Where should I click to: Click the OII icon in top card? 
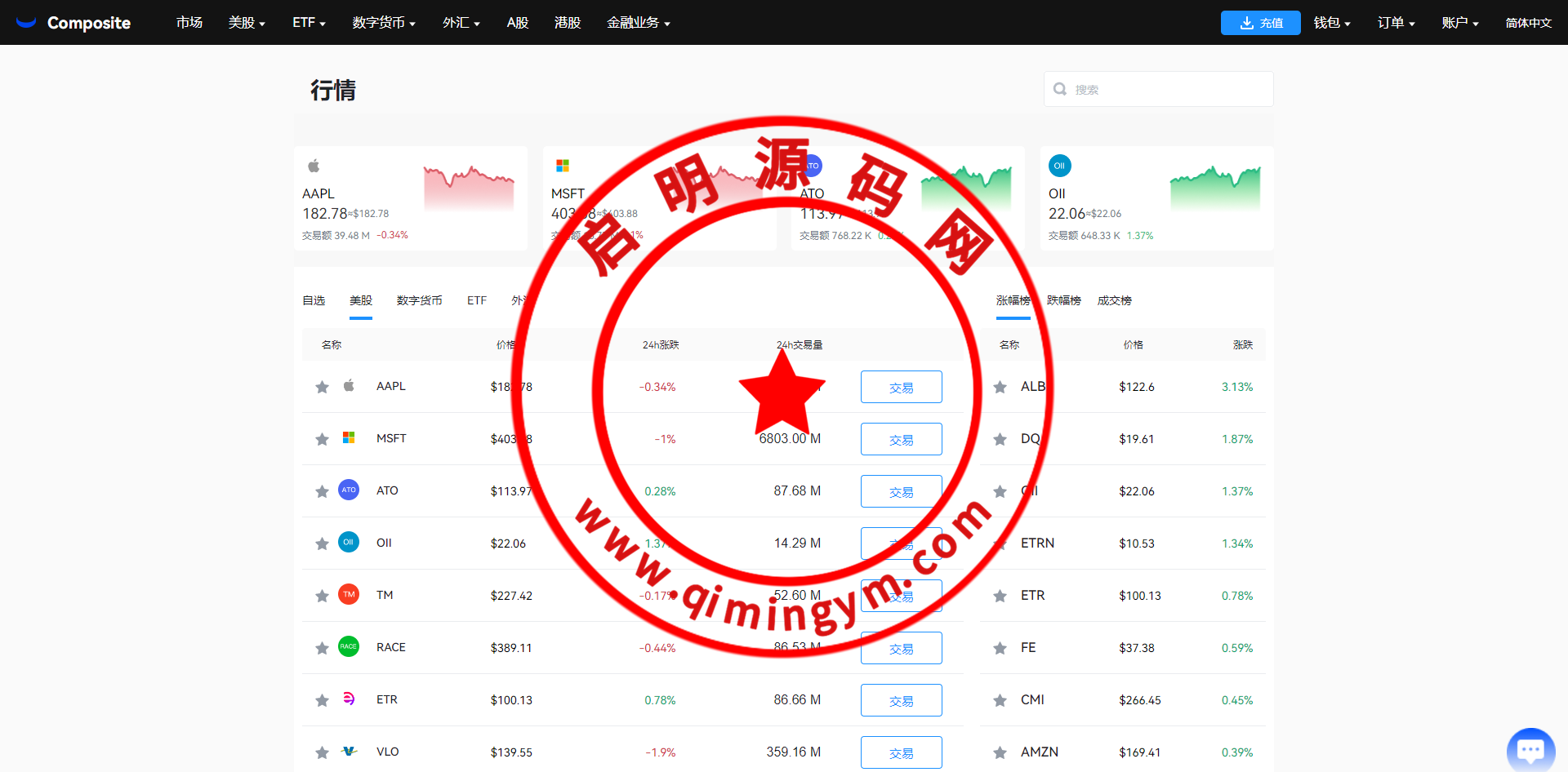(x=1059, y=166)
